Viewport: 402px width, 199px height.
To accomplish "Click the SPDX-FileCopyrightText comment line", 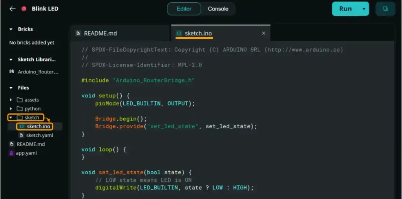I will pos(212,50).
